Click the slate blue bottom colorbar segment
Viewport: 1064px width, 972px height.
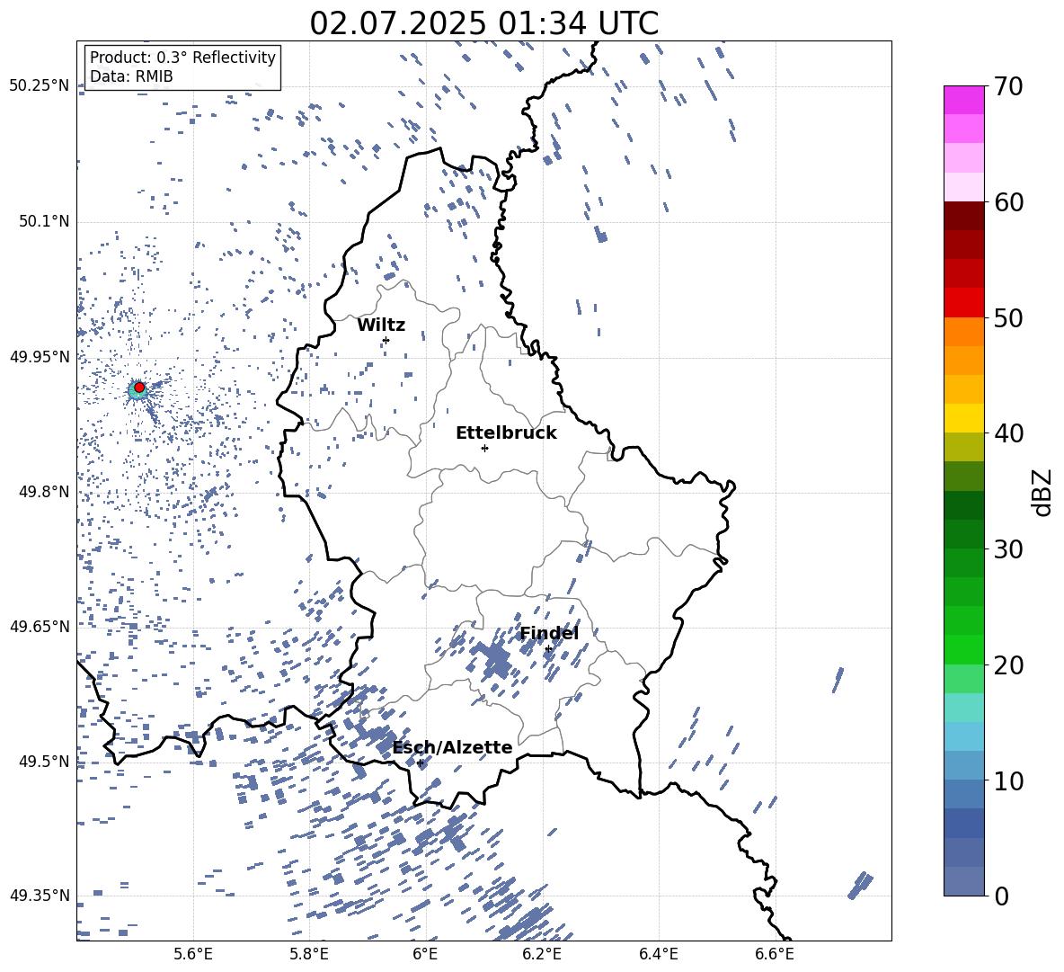pos(964,881)
